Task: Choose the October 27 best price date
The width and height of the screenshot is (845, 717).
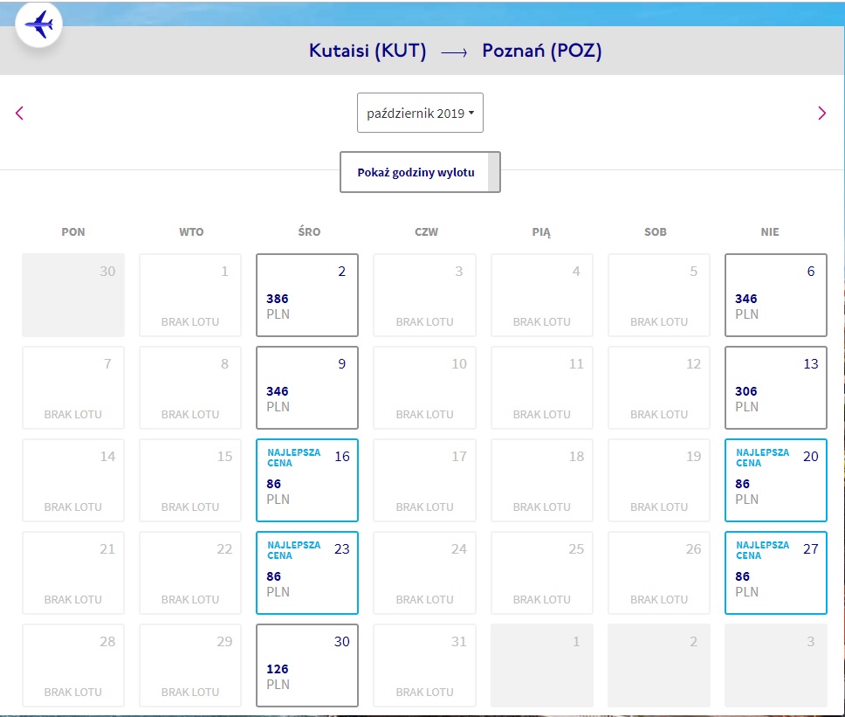Action: click(x=775, y=573)
